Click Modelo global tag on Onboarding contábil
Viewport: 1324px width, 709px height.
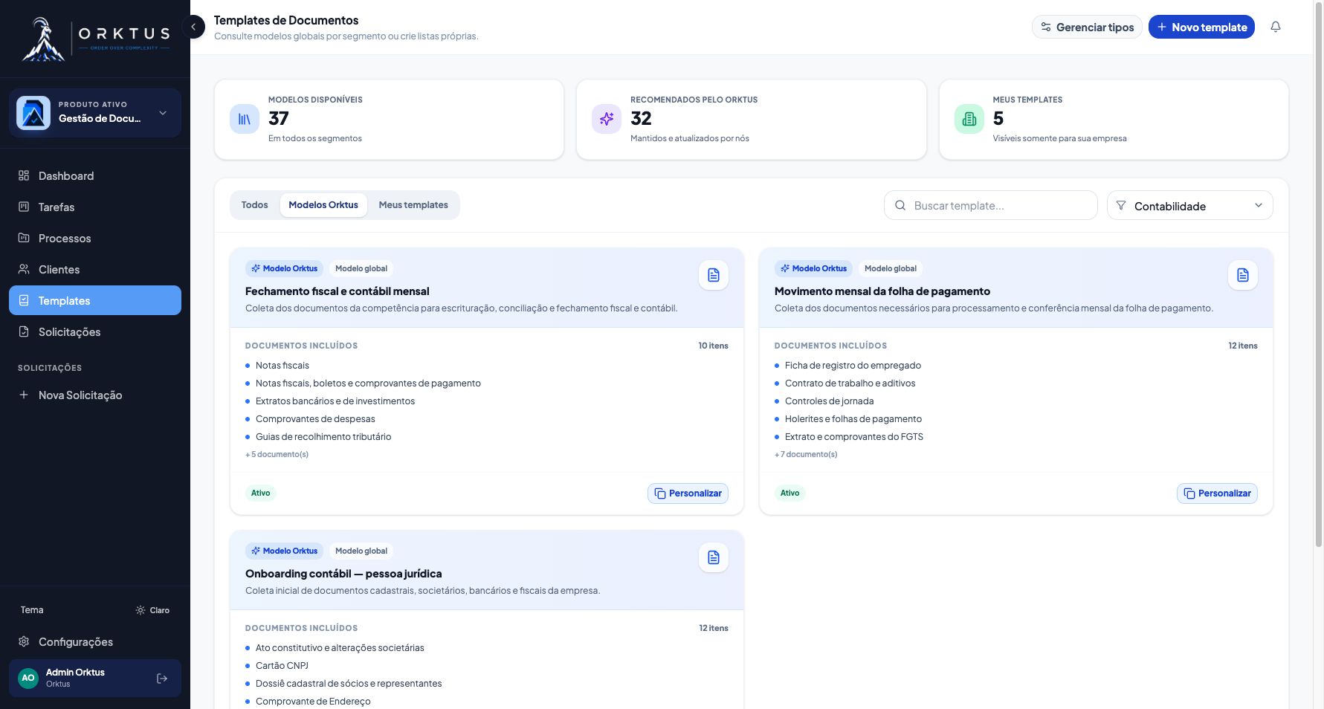coord(361,551)
